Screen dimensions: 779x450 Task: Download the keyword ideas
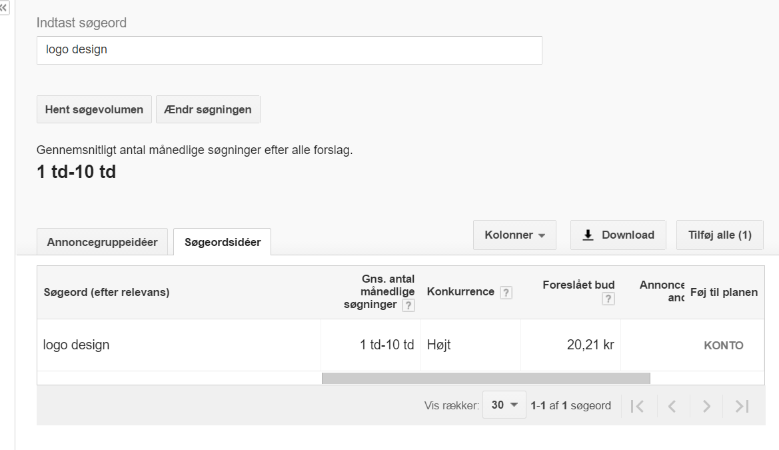pos(618,235)
